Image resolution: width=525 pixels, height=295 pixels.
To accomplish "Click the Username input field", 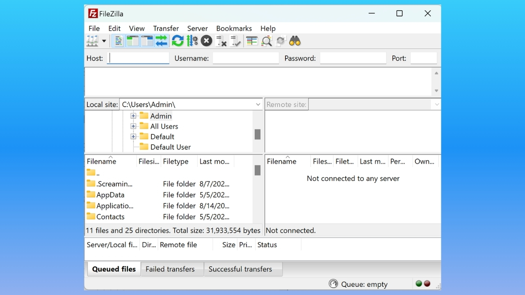I will pyautogui.click(x=246, y=58).
